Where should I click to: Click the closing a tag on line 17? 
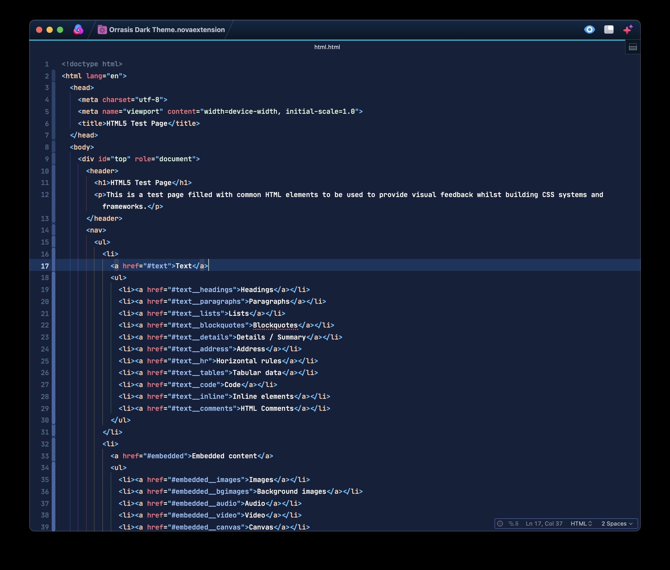click(202, 266)
